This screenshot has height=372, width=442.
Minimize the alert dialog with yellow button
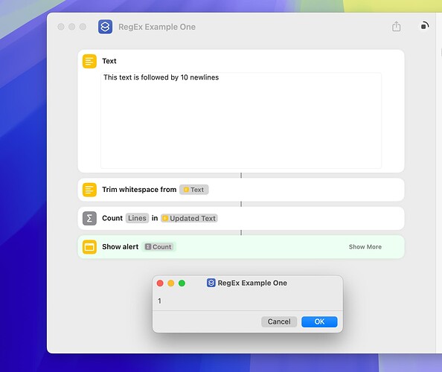click(171, 283)
